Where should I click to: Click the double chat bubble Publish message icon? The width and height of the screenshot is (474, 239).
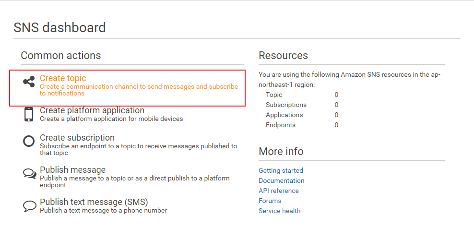pyautogui.click(x=29, y=173)
